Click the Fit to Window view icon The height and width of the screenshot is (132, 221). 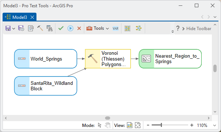point(138,125)
